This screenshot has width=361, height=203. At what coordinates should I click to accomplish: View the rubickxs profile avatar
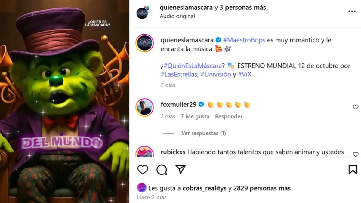[145, 152]
